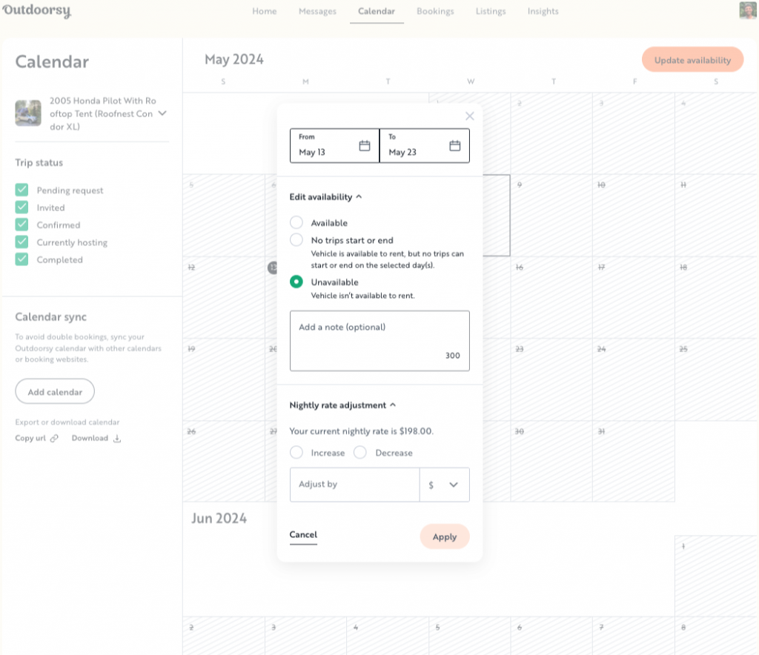Open the user profile avatar
Viewport: 759px width, 655px height.
pyautogui.click(x=748, y=10)
